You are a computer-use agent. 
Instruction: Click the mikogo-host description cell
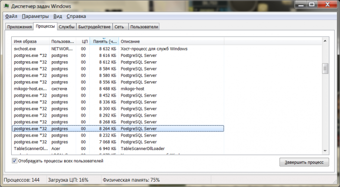pos(133,89)
